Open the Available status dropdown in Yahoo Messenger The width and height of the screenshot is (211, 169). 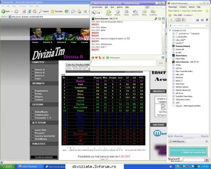[x=188, y=15]
